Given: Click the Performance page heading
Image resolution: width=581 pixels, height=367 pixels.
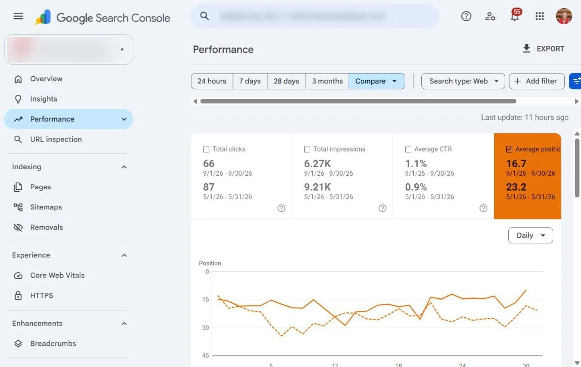Looking at the screenshot, I should point(223,49).
